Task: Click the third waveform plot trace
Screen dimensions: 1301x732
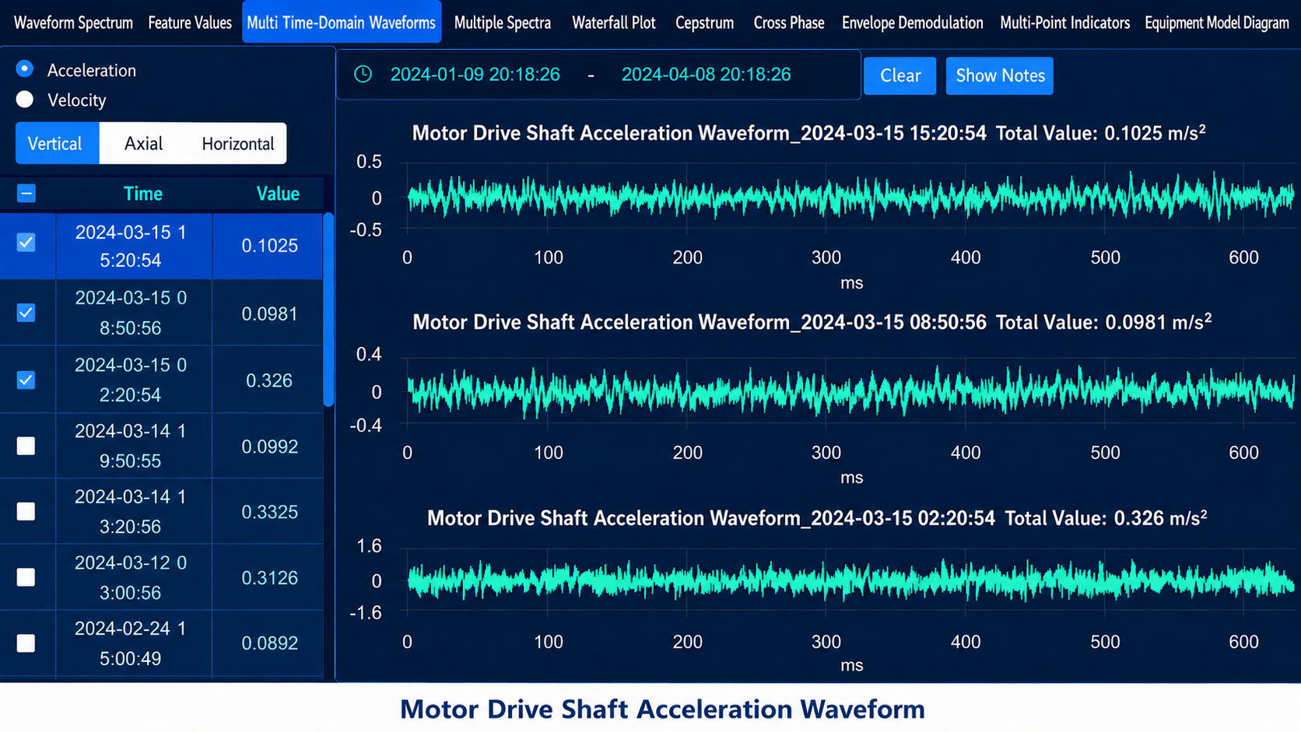Action: coord(850,580)
